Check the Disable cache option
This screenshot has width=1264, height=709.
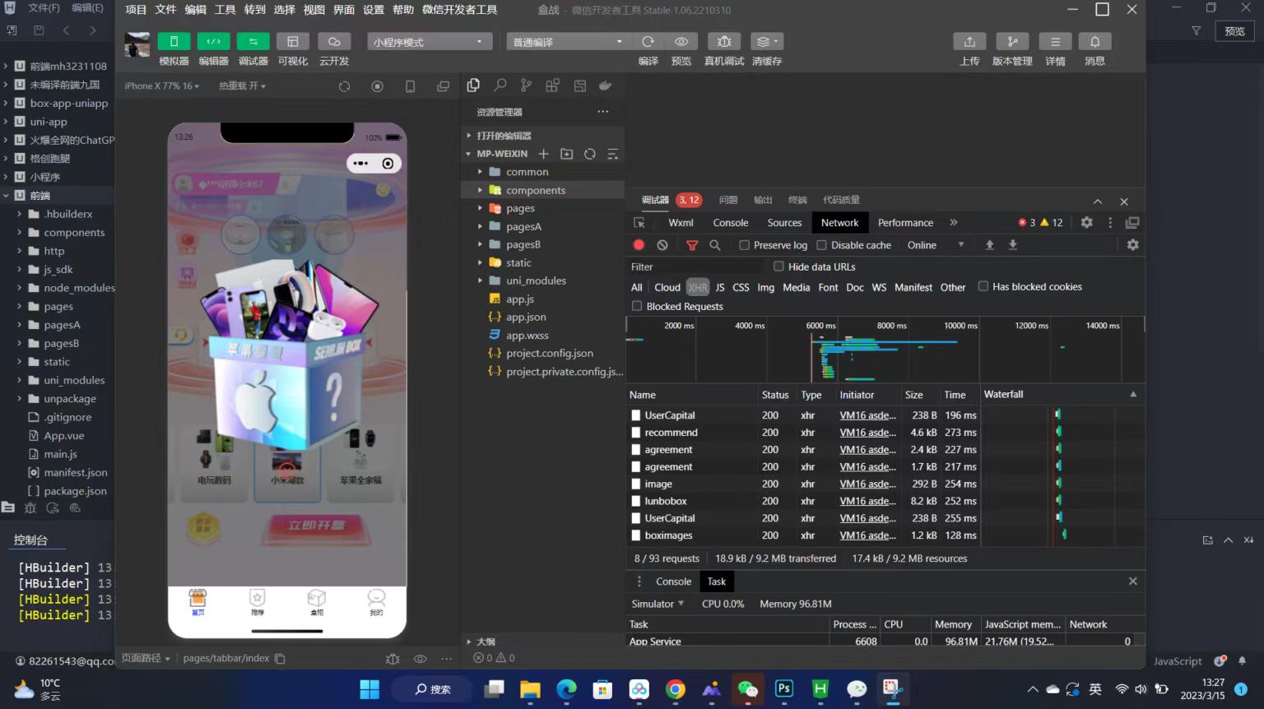pos(821,245)
